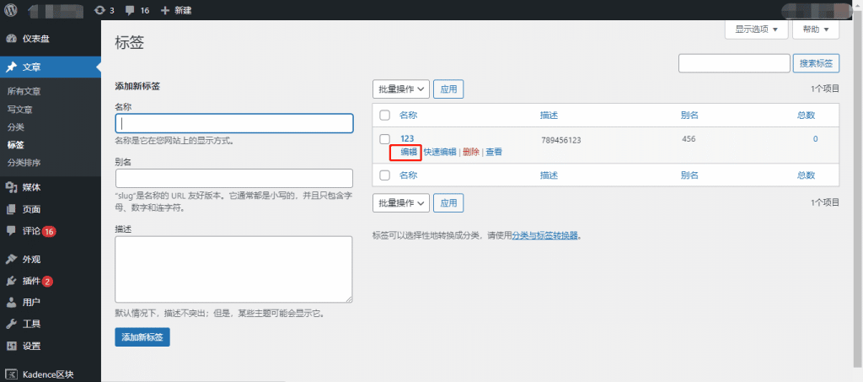Open 分类 submenu item
The image size is (863, 382).
[15, 127]
